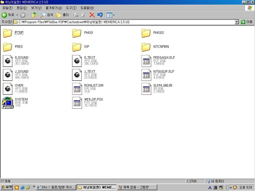Open the Search (검색) toolbar button

[x=47, y=15]
